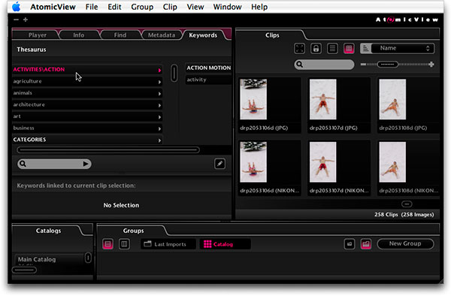451x296 pixels.
Task: Open the Apple menu
Action: pos(17,7)
